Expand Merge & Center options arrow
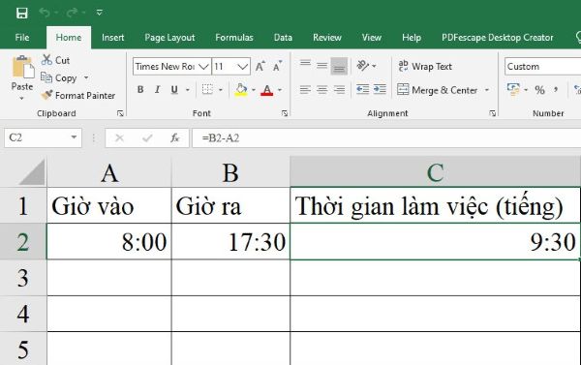 click(x=487, y=90)
